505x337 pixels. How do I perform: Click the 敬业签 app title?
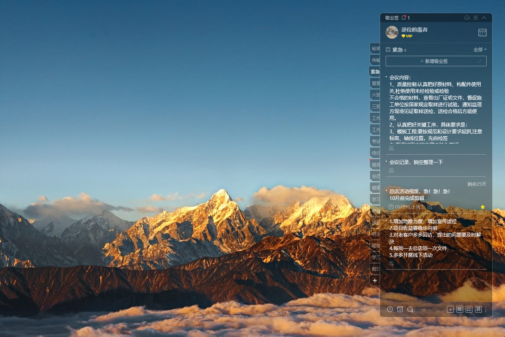(392, 18)
